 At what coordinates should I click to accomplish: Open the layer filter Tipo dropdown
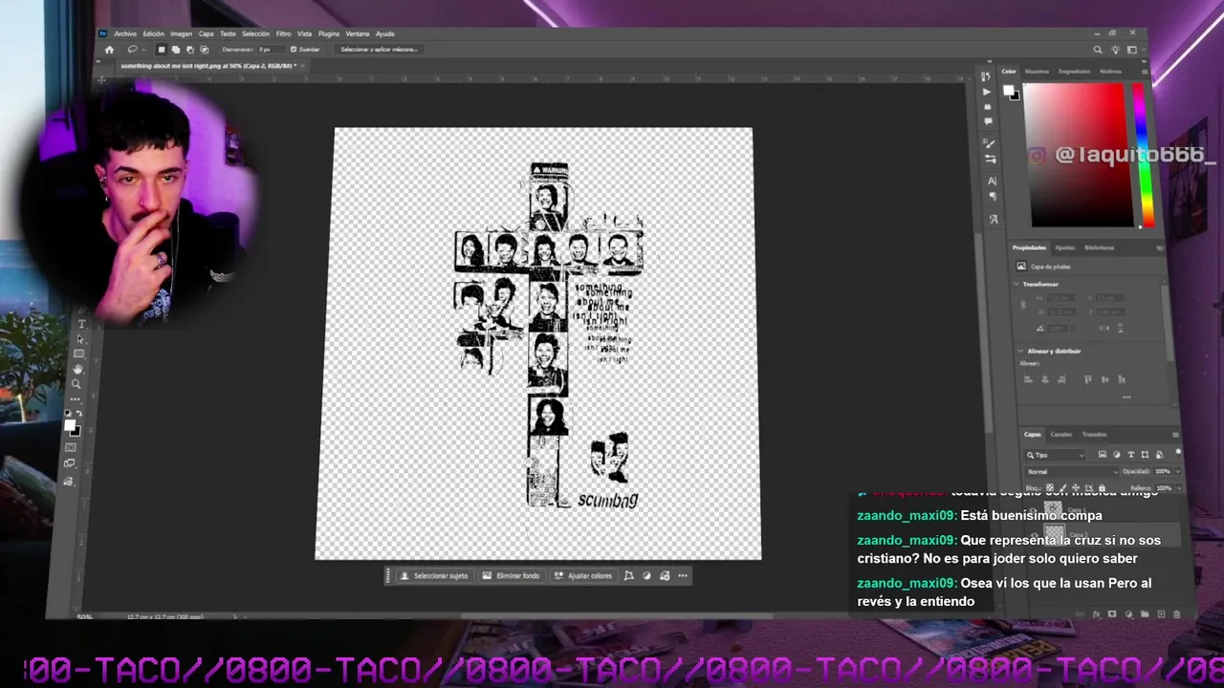point(1054,455)
